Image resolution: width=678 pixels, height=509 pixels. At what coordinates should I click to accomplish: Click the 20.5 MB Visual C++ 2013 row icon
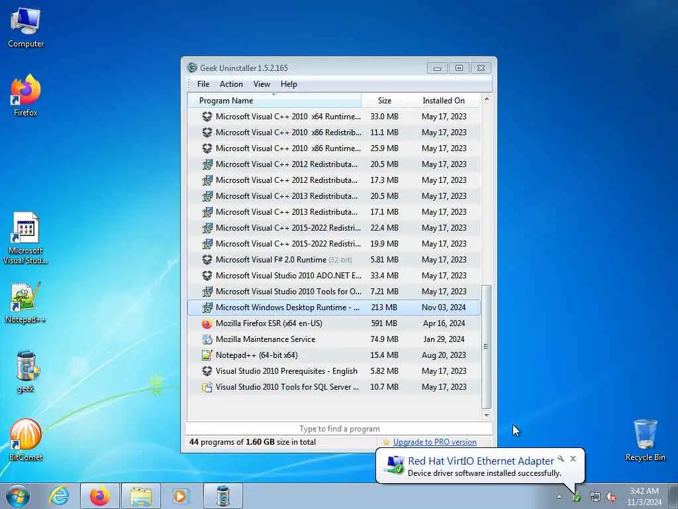point(207,196)
